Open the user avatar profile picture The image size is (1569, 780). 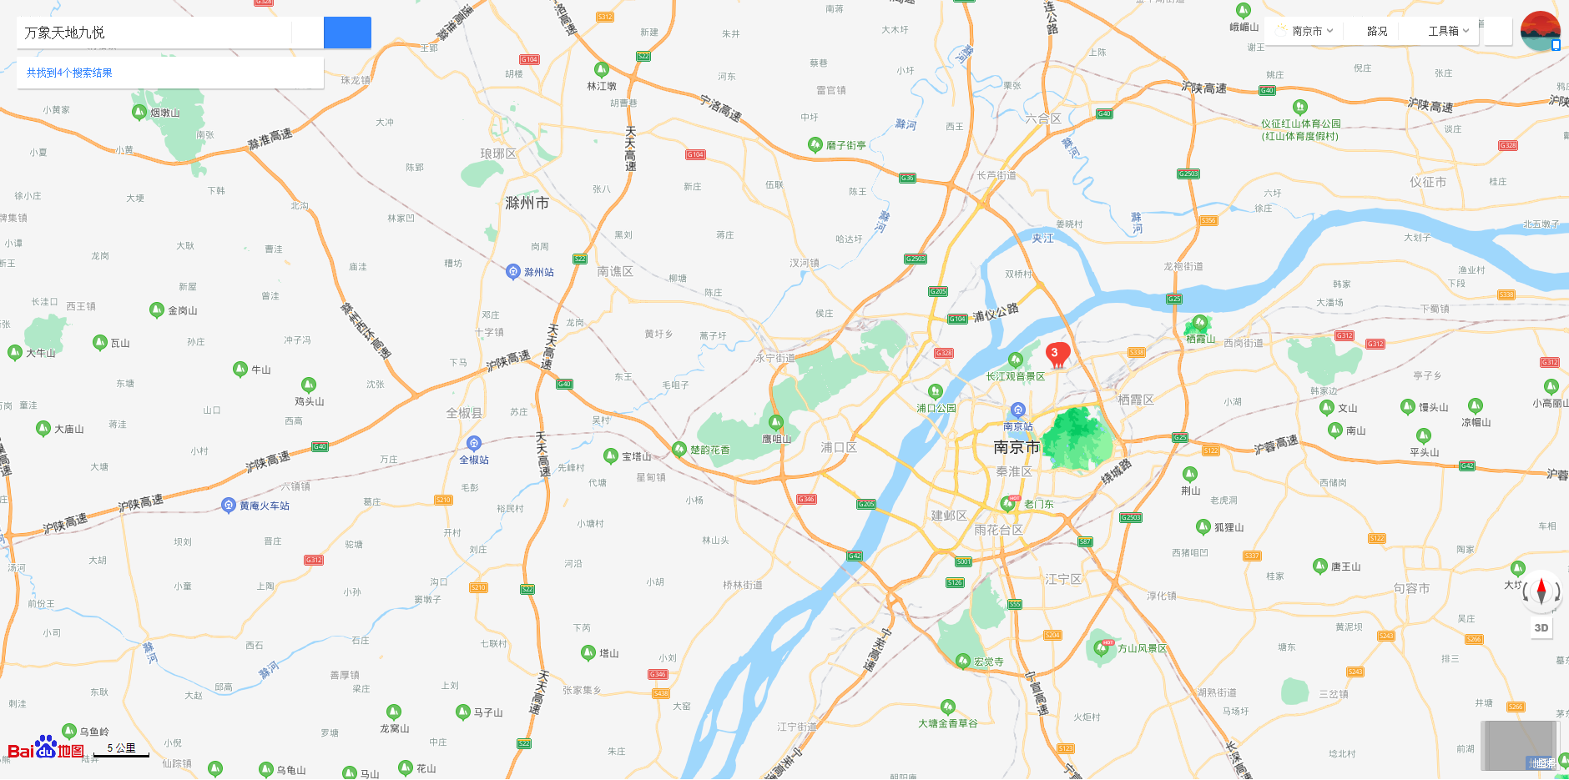click(x=1541, y=31)
